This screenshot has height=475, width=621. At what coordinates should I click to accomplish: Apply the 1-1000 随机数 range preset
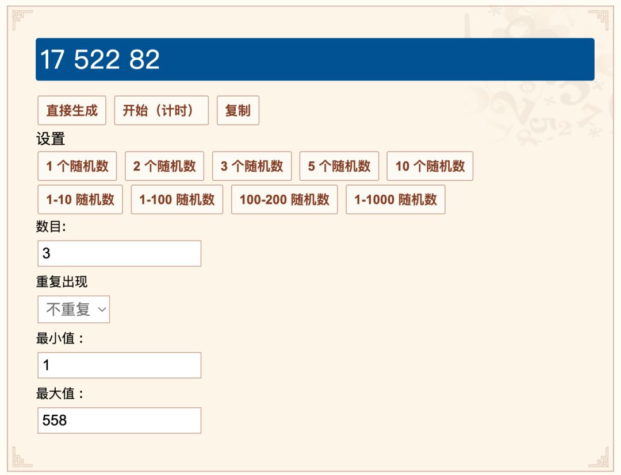396,199
